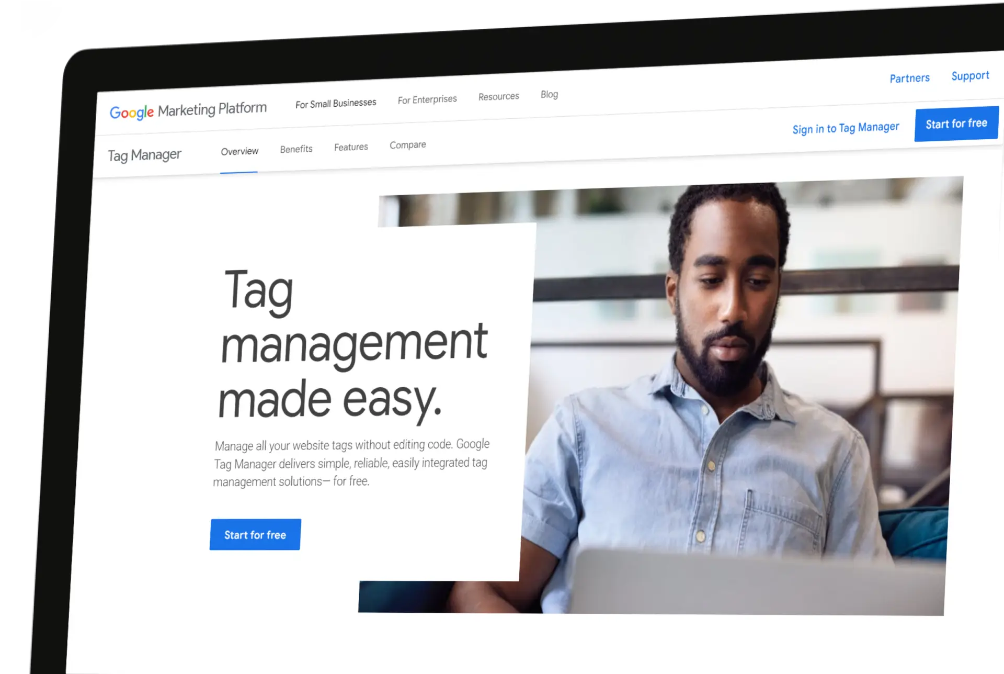Click the Google Marketing Platform logo
This screenshot has height=674, width=1004.
point(188,111)
